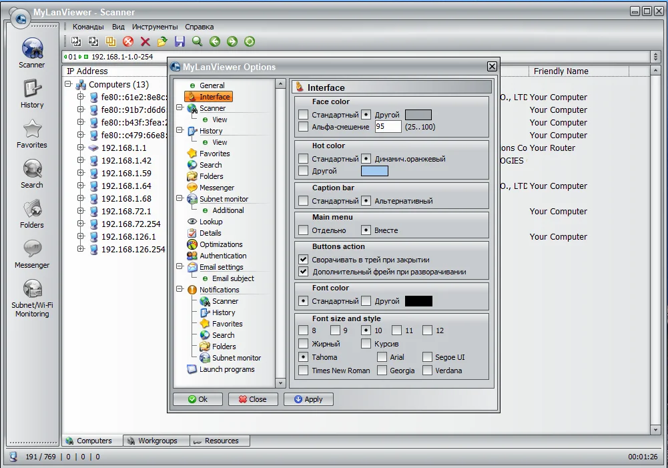Viewport: 668px width, 468px height.
Task: Click the first quick scan toolbar icon
Action: coord(76,41)
